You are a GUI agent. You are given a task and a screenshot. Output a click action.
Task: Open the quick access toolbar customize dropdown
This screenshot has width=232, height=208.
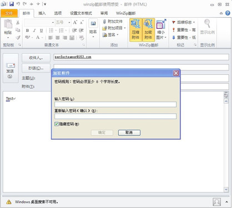click(x=44, y=4)
